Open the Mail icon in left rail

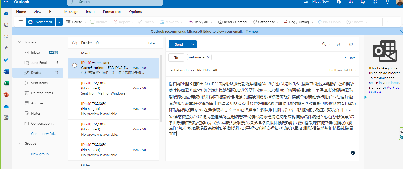6,13
